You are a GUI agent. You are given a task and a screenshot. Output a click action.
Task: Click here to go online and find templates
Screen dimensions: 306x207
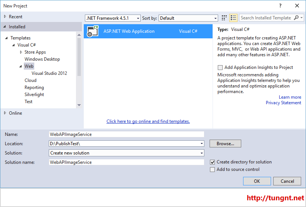[x=148, y=121]
